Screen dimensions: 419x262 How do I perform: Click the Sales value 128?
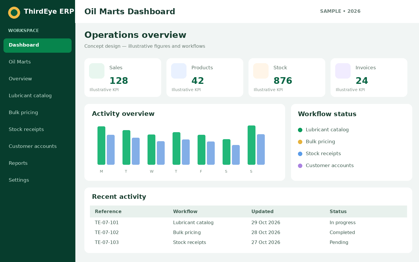click(119, 81)
